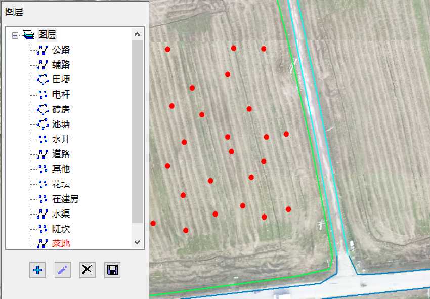
Task: Click the add layer plus button
Action: (37, 270)
